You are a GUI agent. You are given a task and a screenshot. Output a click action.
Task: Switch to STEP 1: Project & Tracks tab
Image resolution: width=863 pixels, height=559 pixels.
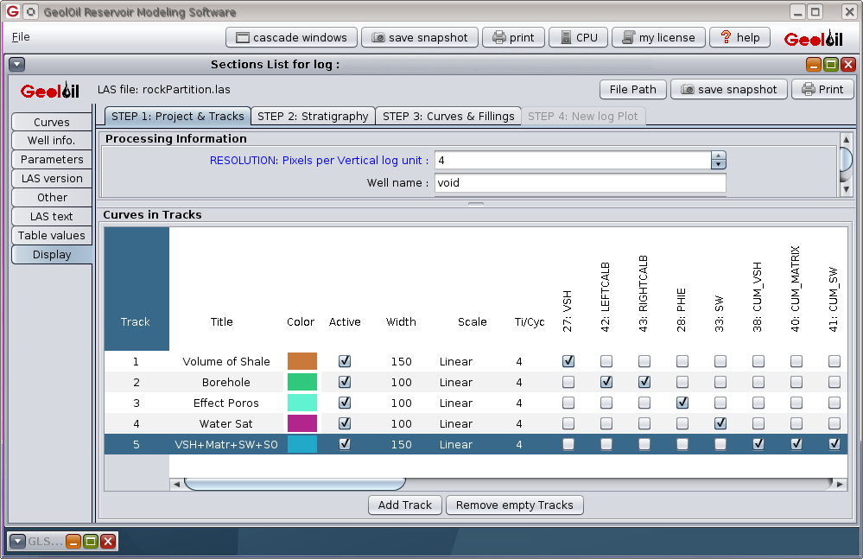[177, 116]
